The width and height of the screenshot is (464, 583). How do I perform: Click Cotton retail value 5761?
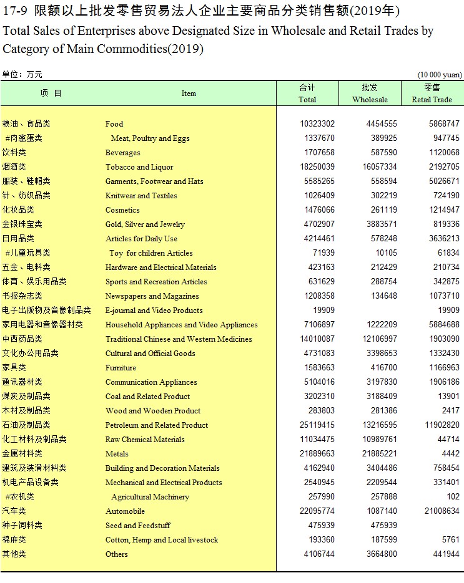tap(451, 540)
